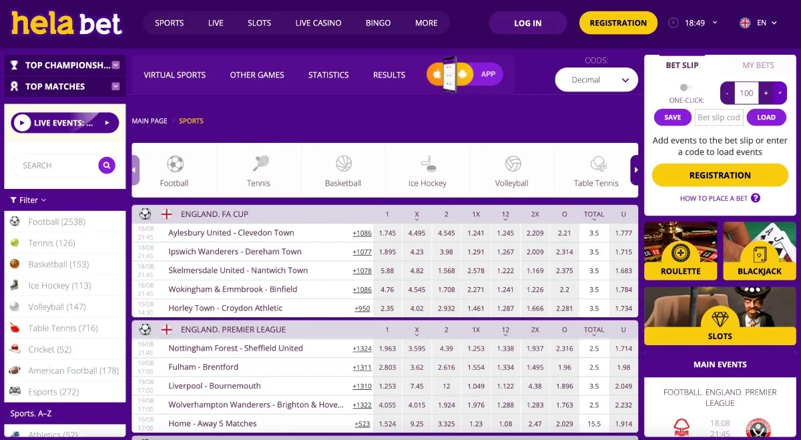Click the play icon in Live Events button
The image size is (801, 440).
[22, 123]
